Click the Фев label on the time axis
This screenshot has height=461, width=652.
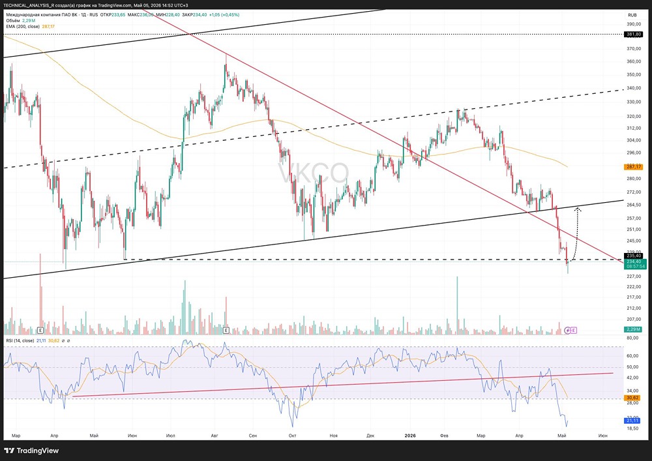tap(444, 436)
